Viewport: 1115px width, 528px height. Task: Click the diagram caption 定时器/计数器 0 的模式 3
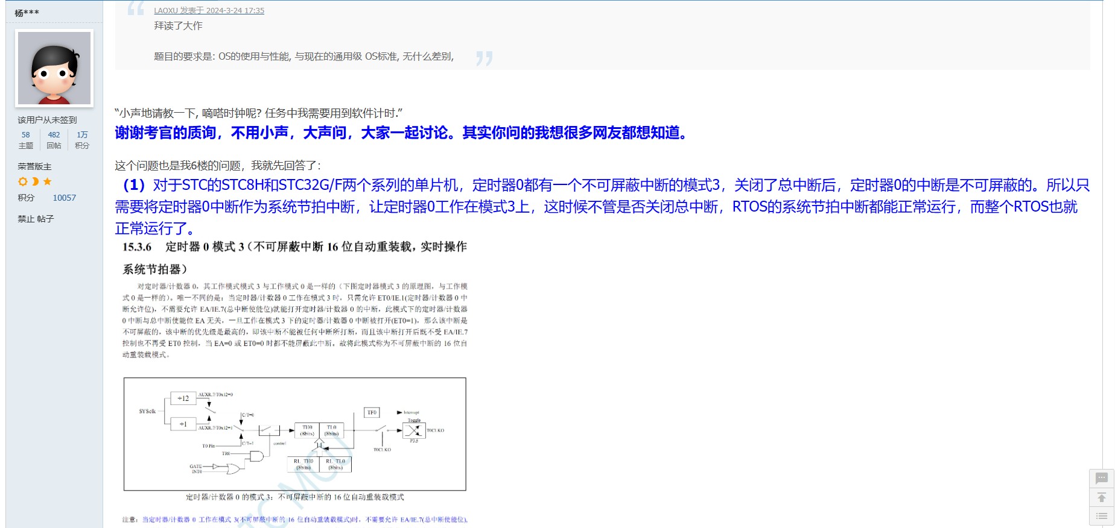(294, 497)
